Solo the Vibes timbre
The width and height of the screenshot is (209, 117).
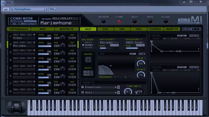pyautogui.click(x=16, y=35)
